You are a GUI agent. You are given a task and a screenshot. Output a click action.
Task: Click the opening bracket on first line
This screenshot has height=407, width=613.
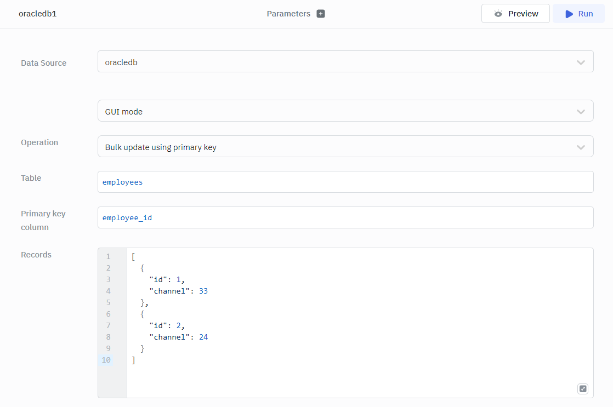[133, 256]
